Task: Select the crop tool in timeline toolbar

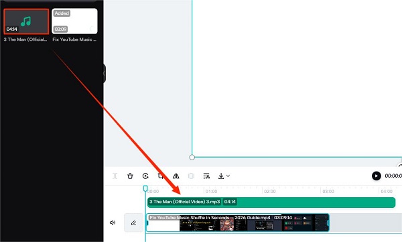Action: click(x=161, y=176)
